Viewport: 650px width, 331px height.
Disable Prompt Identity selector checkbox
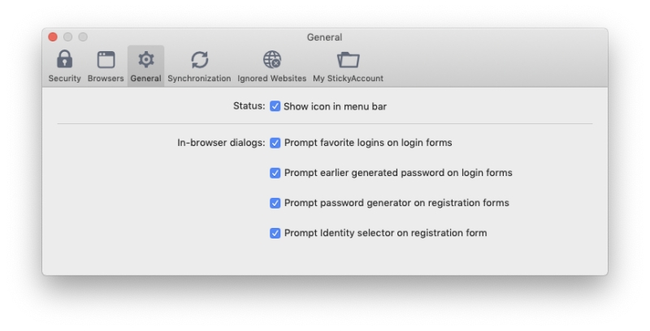coord(275,233)
